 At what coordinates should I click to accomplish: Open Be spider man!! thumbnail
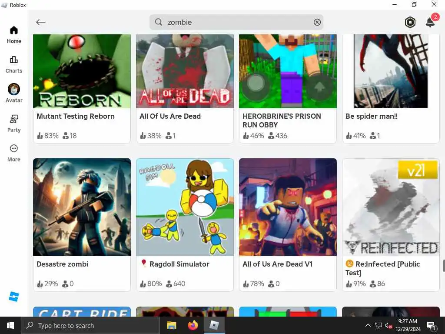pyautogui.click(x=391, y=71)
